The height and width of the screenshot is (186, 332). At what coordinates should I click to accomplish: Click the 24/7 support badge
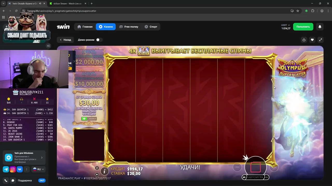tap(42, 181)
